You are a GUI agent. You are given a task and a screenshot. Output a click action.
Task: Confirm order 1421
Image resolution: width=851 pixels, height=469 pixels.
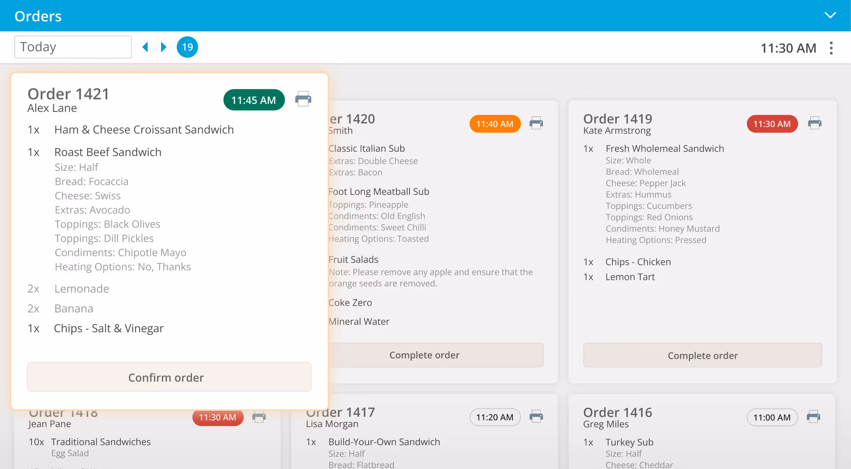(x=169, y=377)
